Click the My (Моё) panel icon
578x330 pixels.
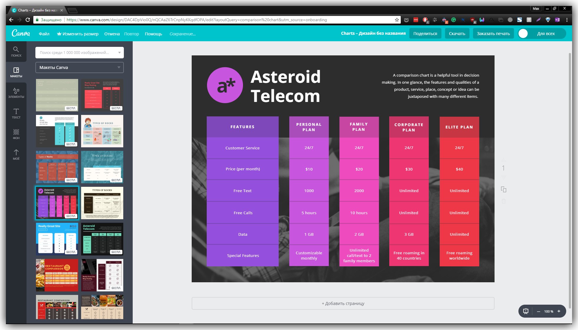coord(16,155)
